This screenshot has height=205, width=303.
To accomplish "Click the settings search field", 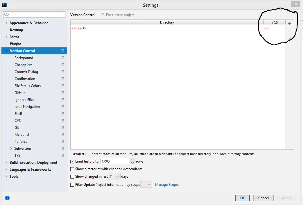I will [34, 15].
